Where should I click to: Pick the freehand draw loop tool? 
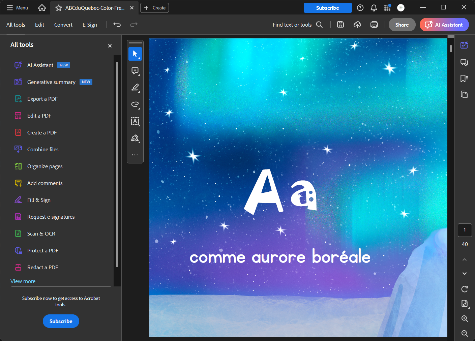135,104
